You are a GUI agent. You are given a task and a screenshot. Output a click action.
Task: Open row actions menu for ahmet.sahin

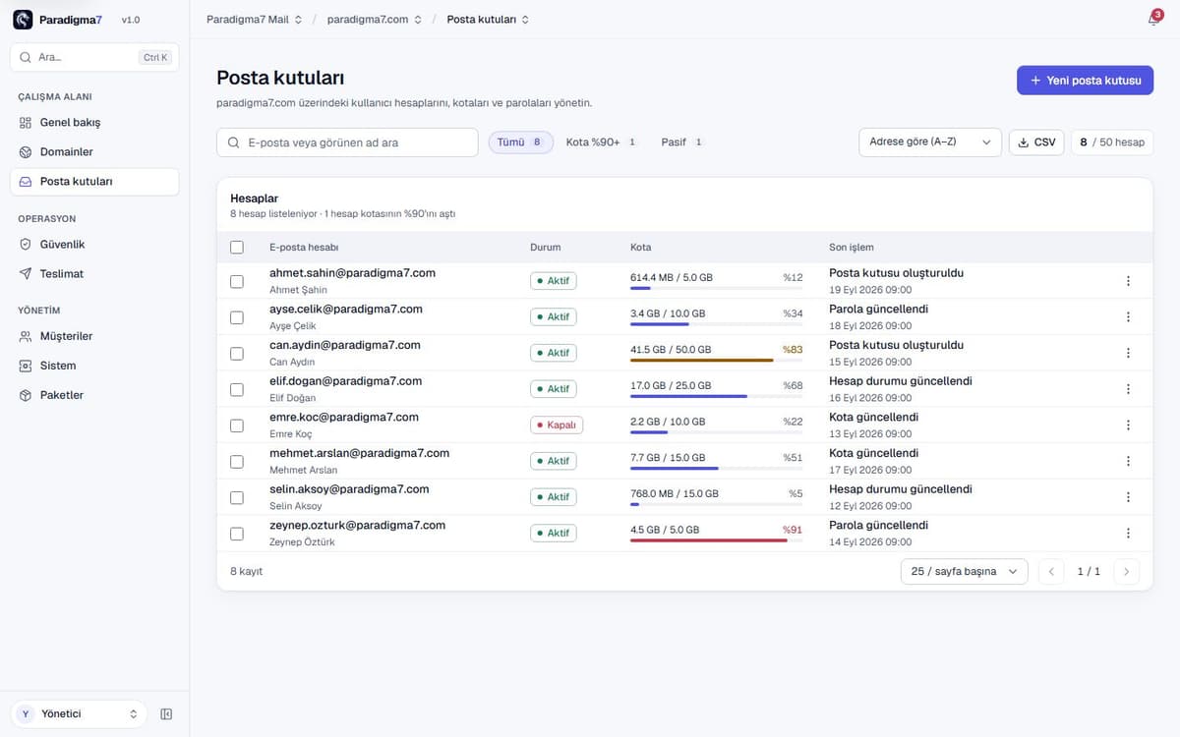click(1128, 281)
